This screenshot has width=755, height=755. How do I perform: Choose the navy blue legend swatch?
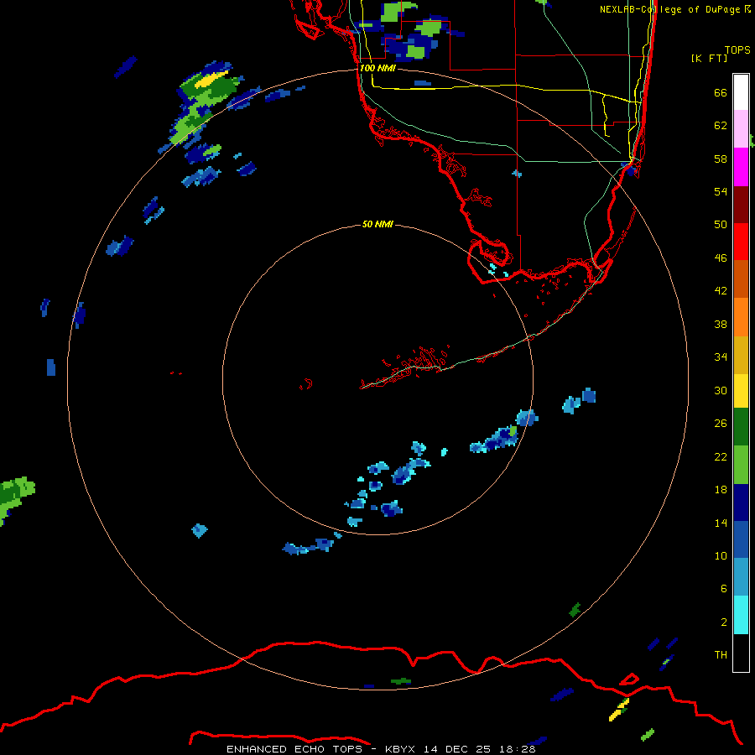pyautogui.click(x=741, y=502)
